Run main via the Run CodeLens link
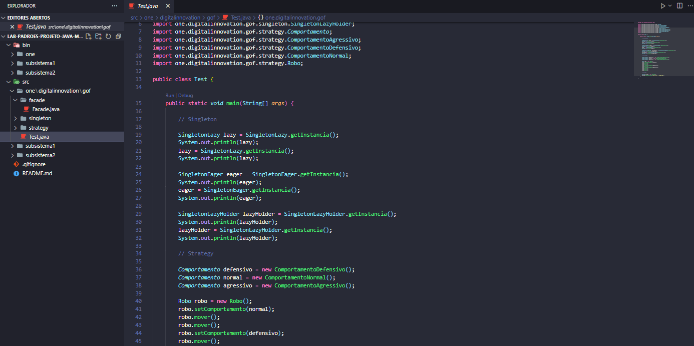Viewport: 694px width, 346px height. pyautogui.click(x=170, y=95)
